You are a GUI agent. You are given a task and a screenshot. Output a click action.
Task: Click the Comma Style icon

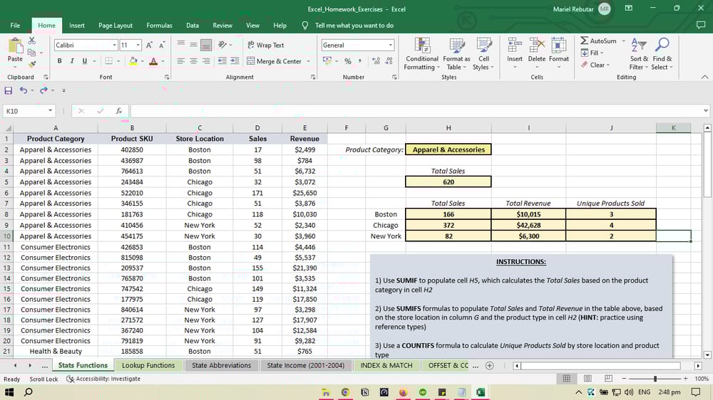coord(359,60)
